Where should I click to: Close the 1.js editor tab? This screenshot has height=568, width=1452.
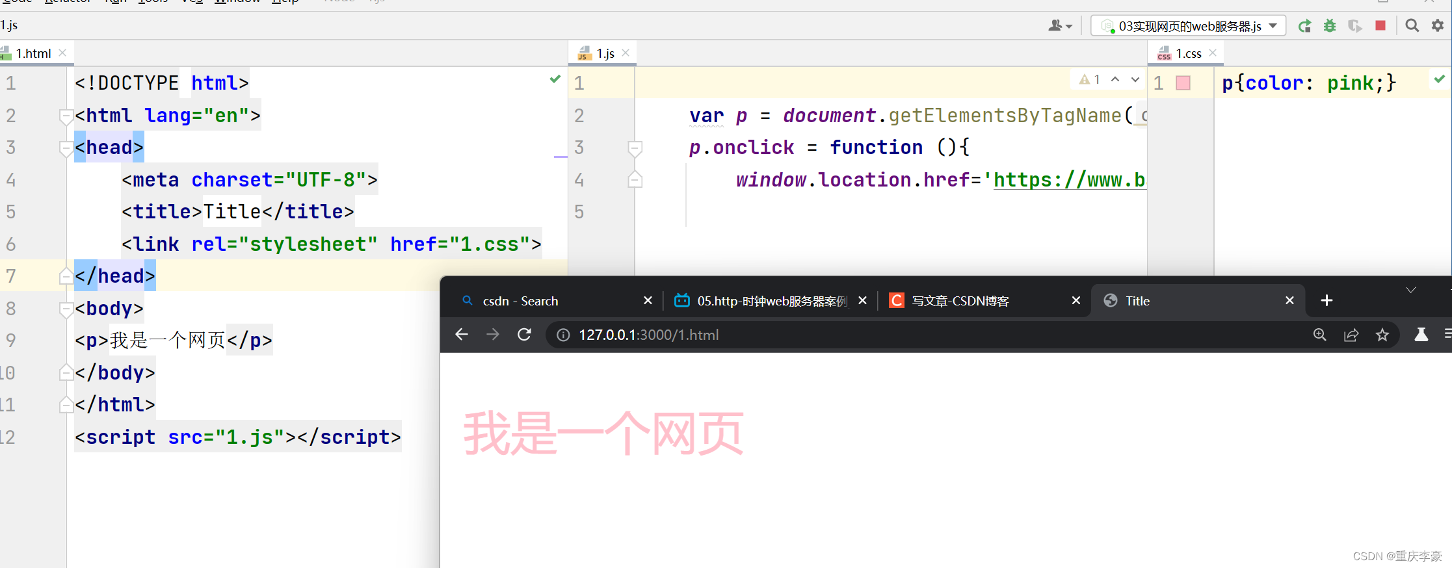point(626,53)
